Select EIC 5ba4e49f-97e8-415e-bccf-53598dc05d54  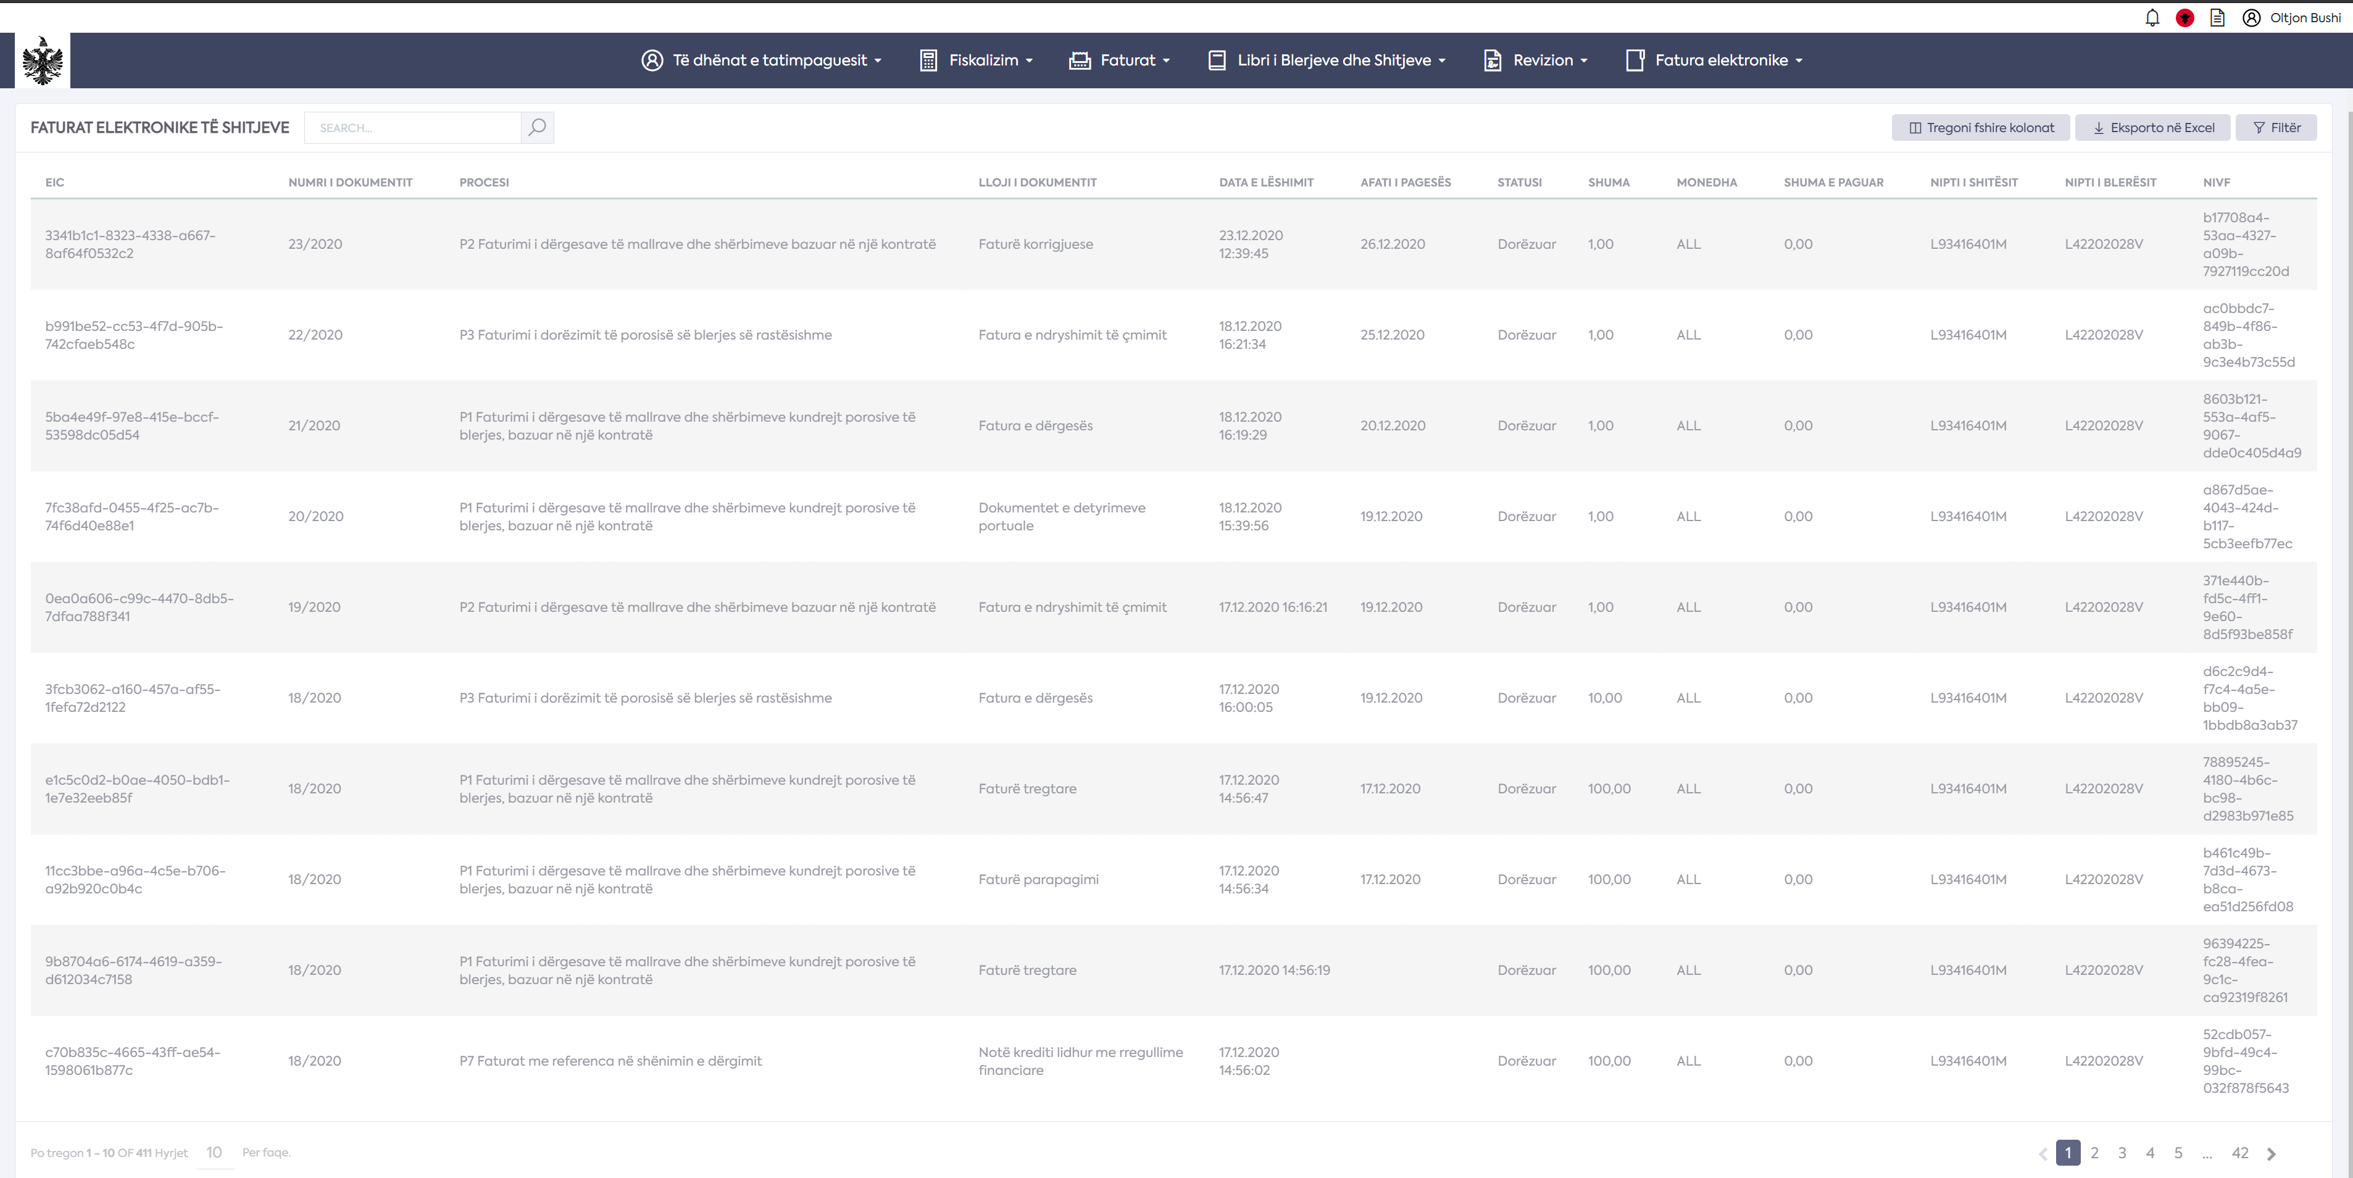(133, 425)
